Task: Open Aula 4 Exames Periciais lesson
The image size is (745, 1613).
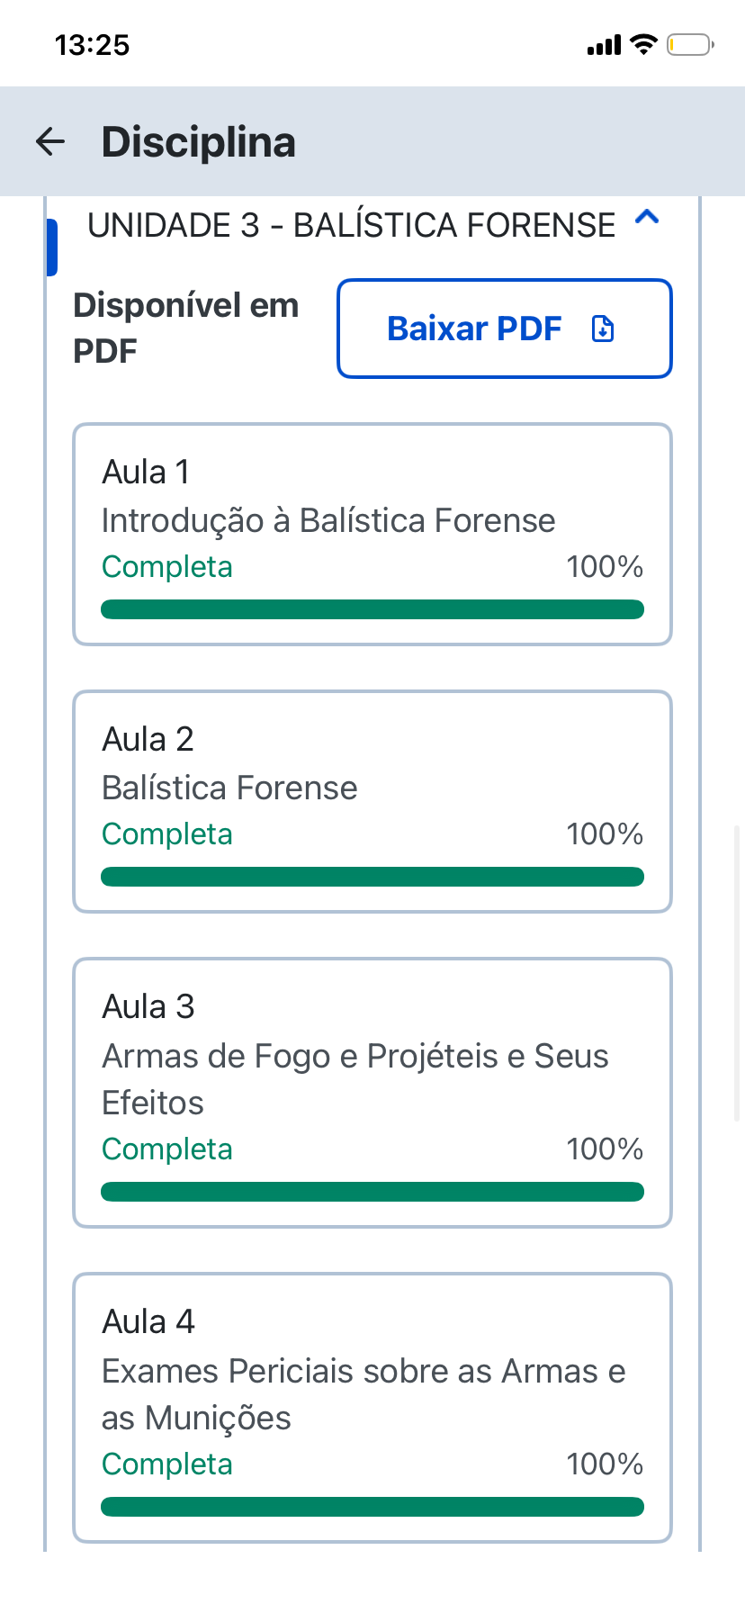Action: [372, 1408]
